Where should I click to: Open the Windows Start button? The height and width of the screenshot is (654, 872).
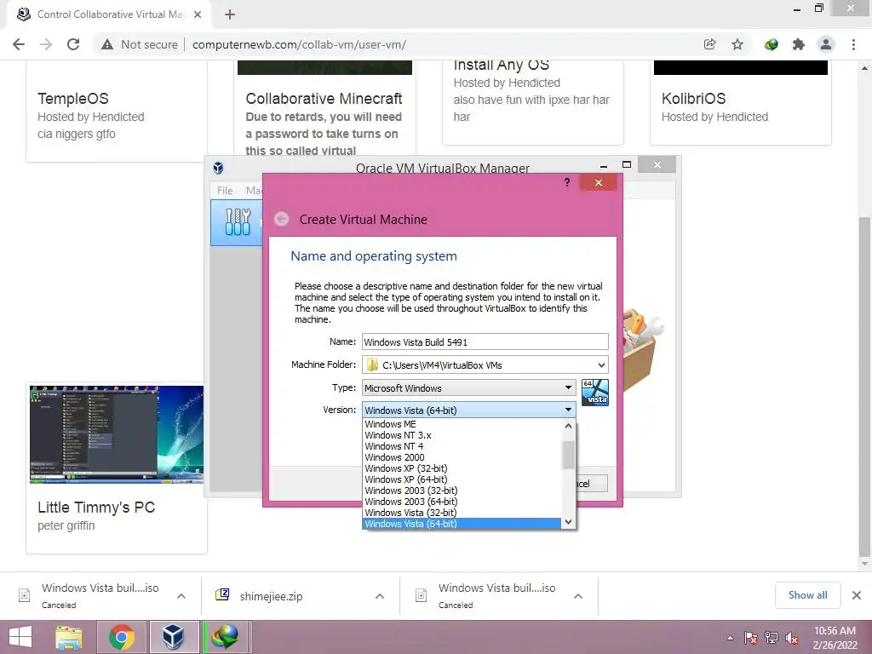(20, 637)
